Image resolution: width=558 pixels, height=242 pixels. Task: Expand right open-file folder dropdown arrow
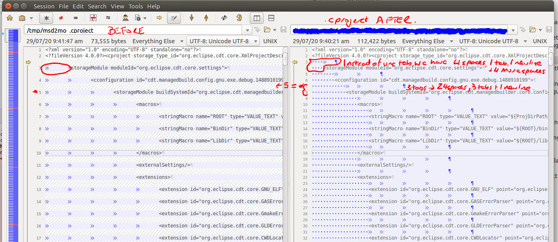pyautogui.click(x=540, y=30)
